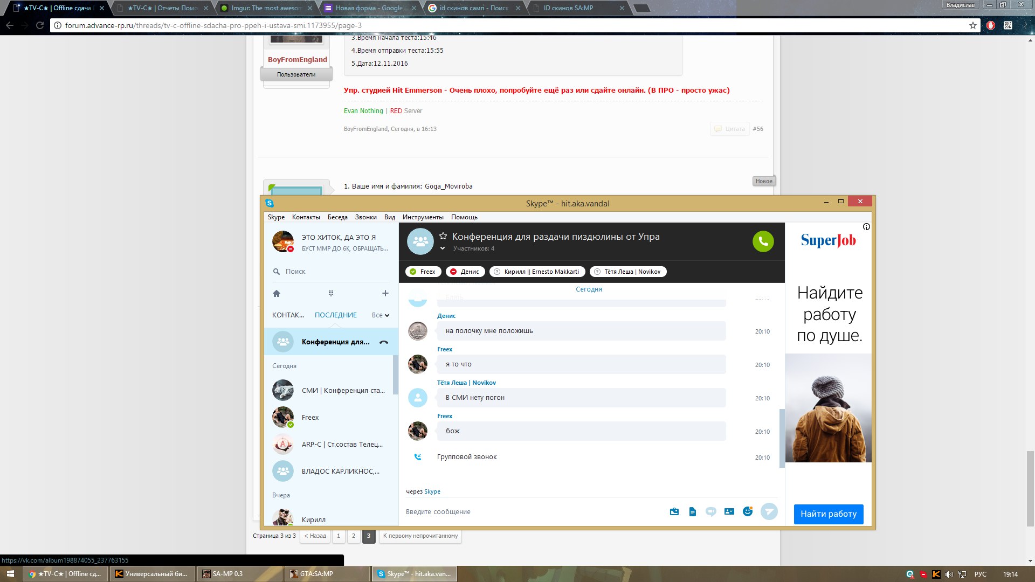This screenshot has height=582, width=1035.
Task: Start group call with green phone button
Action: (x=763, y=241)
